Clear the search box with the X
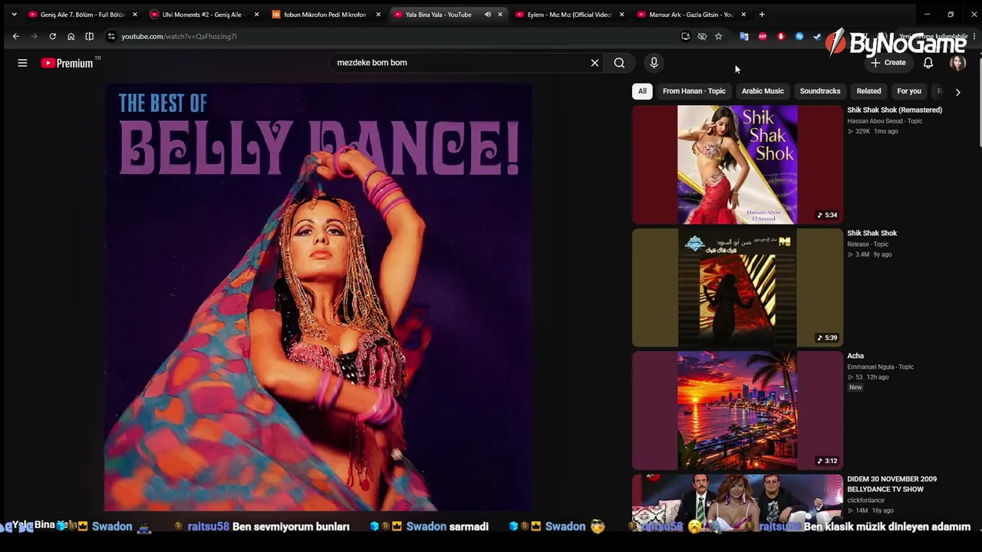 [x=595, y=63]
